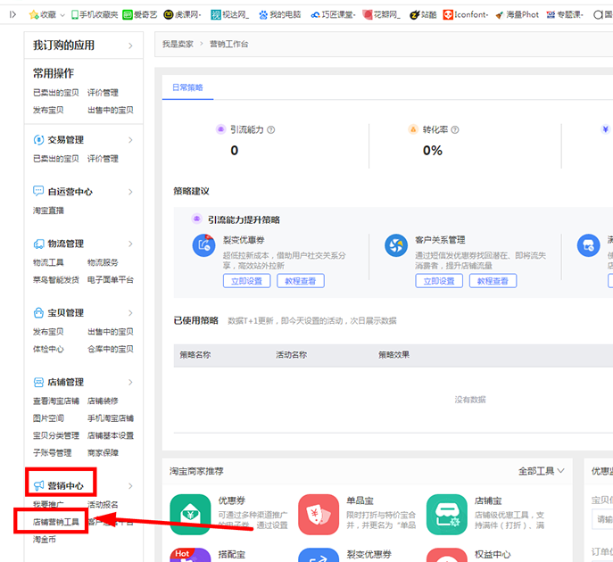Expand the 交易管理 section arrow
613x562 pixels.
(x=130, y=140)
